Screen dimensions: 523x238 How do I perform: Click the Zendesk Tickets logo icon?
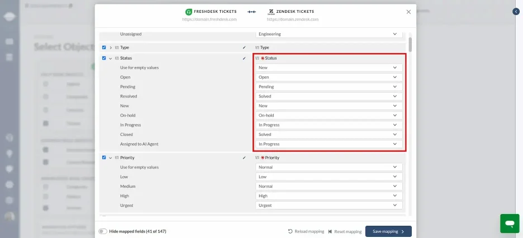(x=271, y=12)
